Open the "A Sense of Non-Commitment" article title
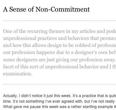The height and width of the screenshot is (110, 116). click(46, 9)
